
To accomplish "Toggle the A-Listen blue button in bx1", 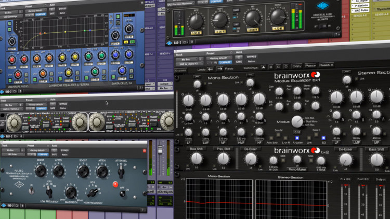I will tap(297, 138).
